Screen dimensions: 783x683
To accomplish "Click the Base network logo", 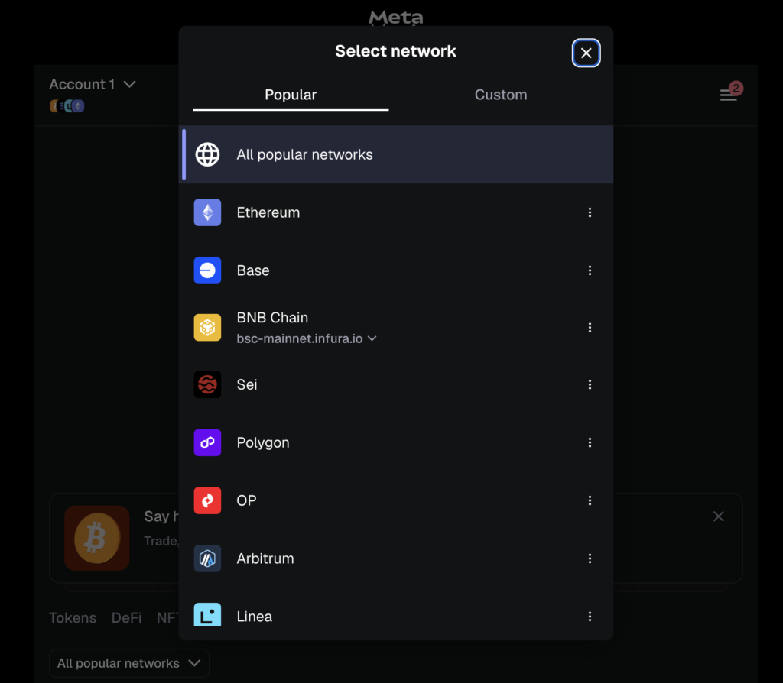I will [x=207, y=270].
